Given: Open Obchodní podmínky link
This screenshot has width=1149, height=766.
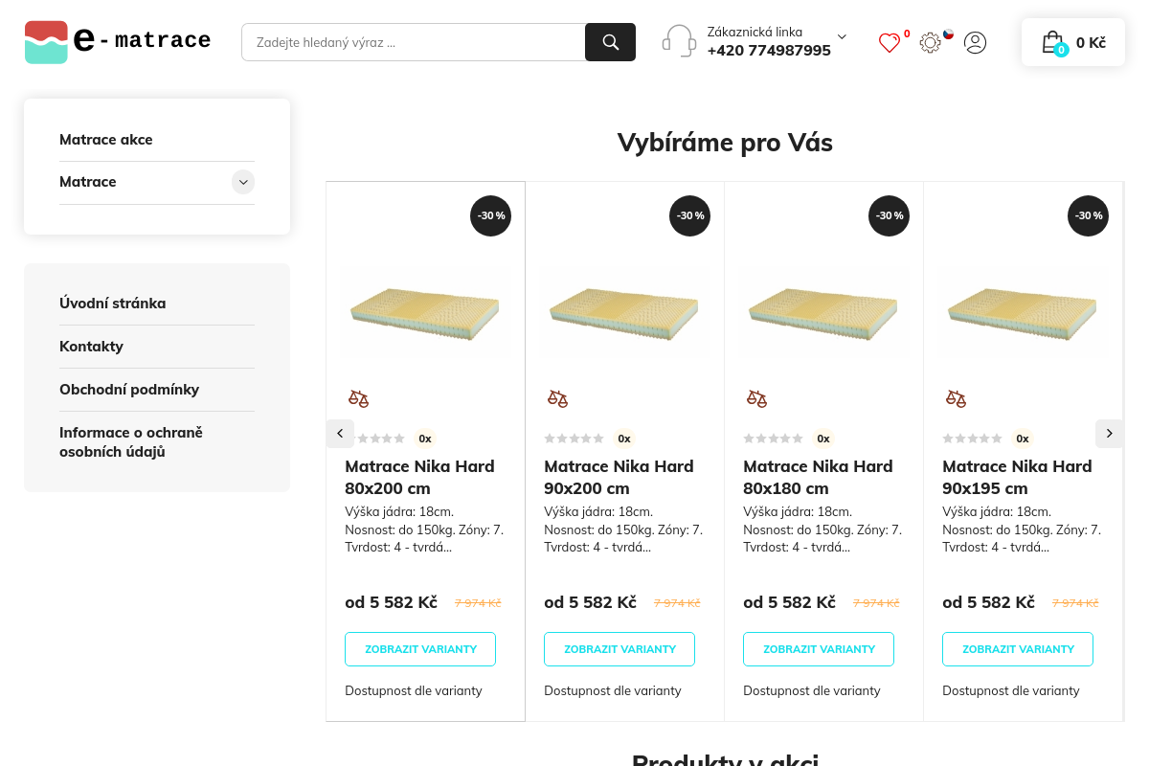Looking at the screenshot, I should [129, 390].
